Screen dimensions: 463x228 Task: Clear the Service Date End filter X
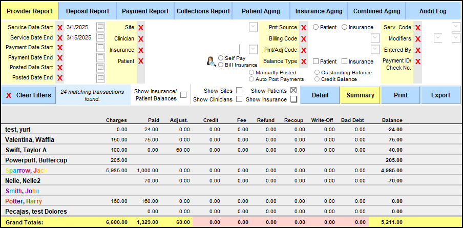click(59, 38)
